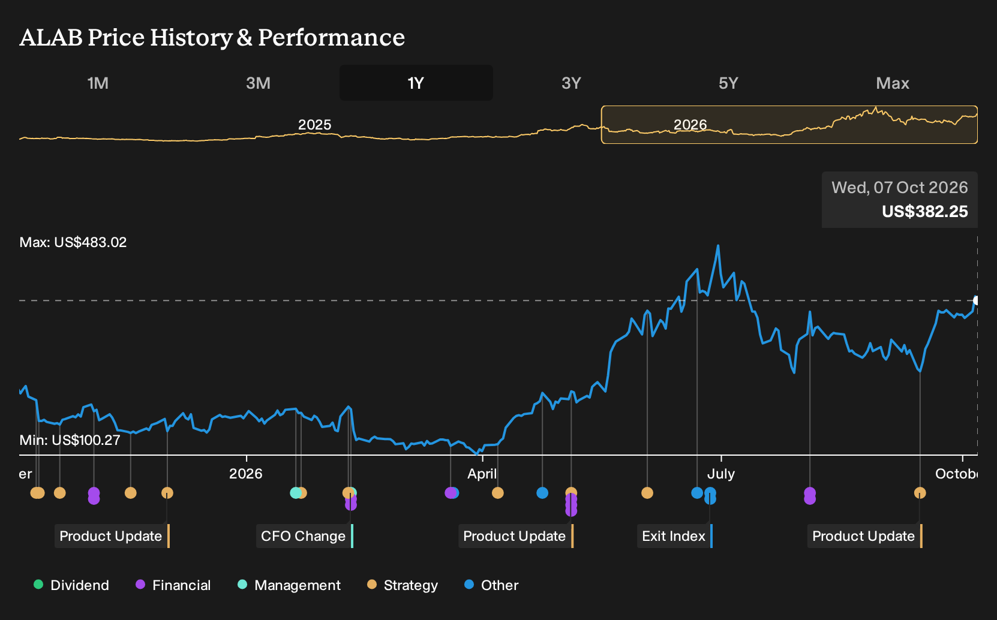Select the 1M time range tab
This screenshot has height=620, width=997.
(x=98, y=83)
